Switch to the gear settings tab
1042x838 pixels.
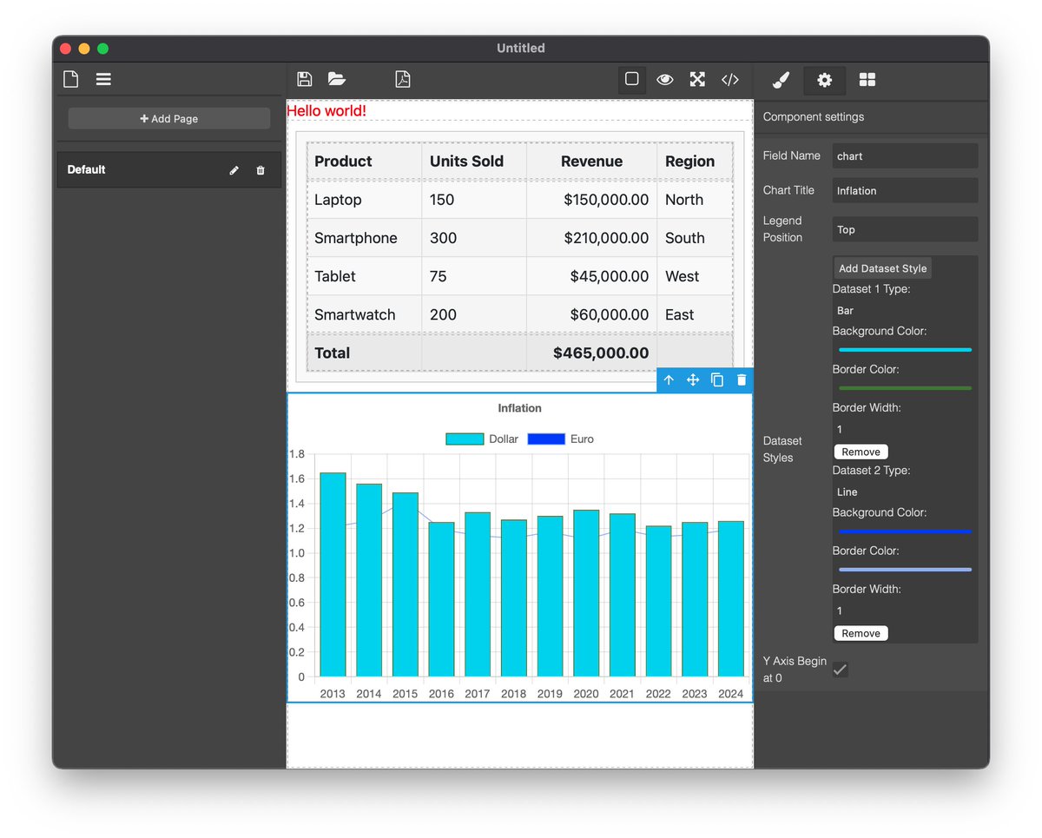[824, 80]
